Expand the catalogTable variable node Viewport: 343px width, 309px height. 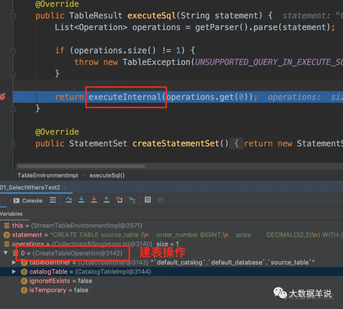tap(14, 272)
